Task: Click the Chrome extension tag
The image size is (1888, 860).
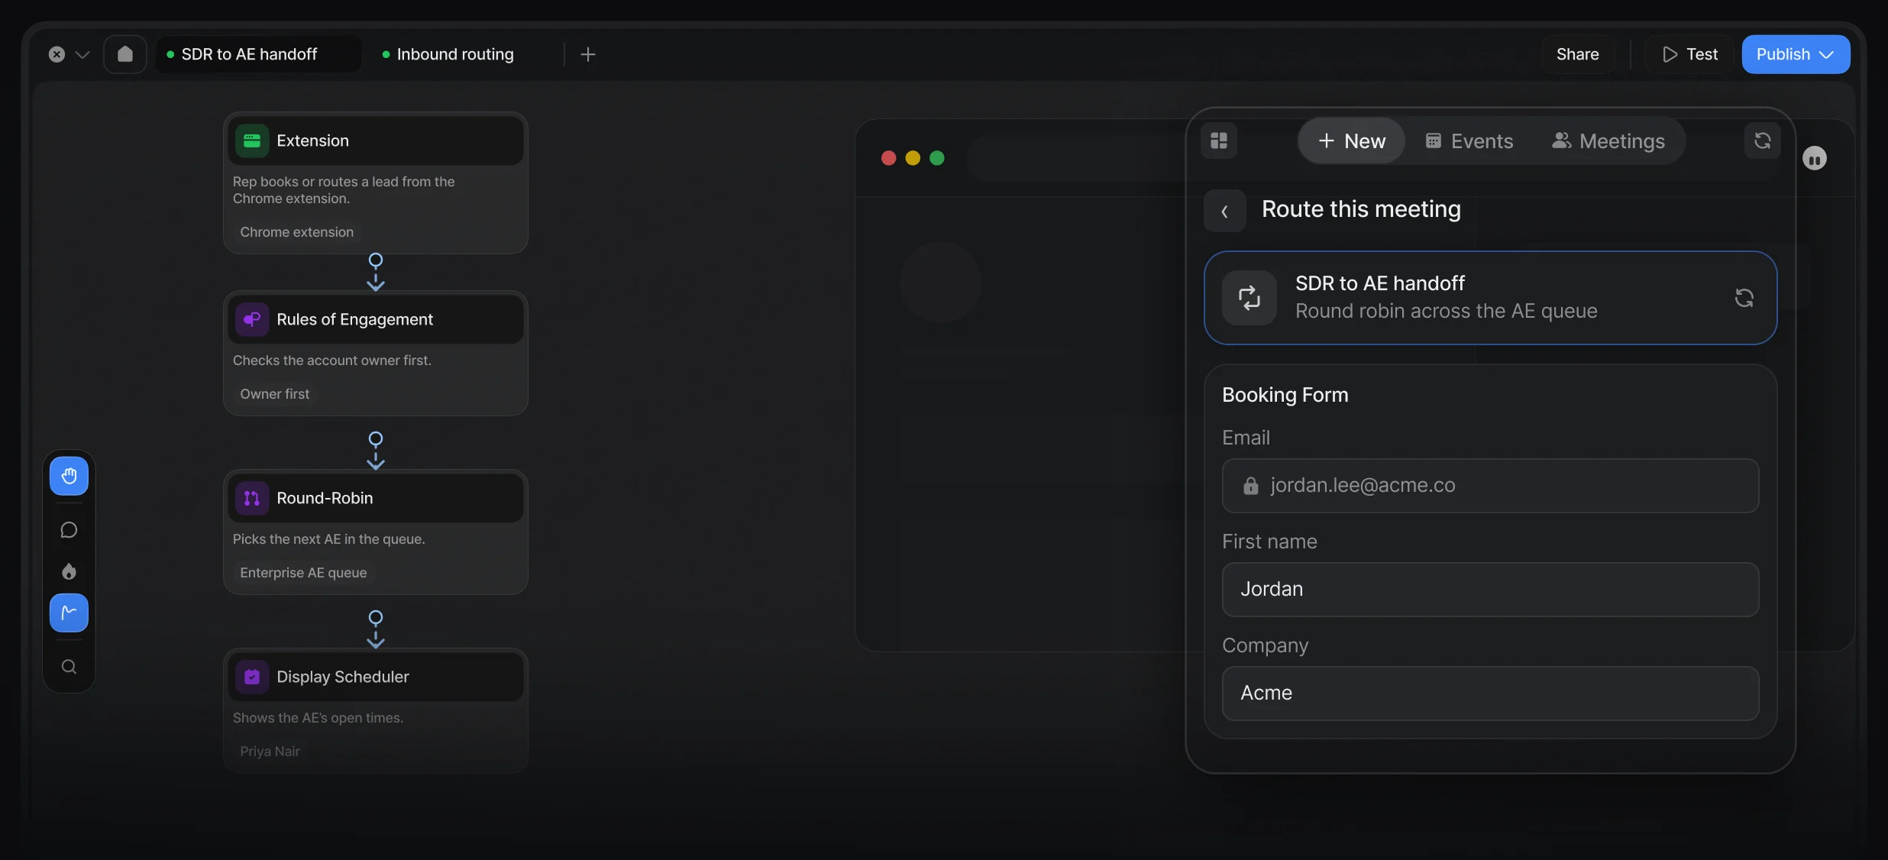Action: [297, 232]
